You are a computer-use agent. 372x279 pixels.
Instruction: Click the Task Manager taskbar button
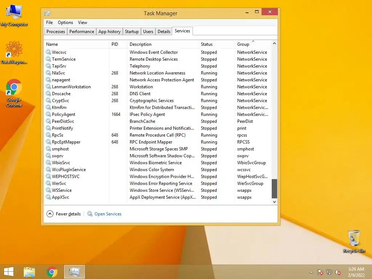click(x=74, y=272)
